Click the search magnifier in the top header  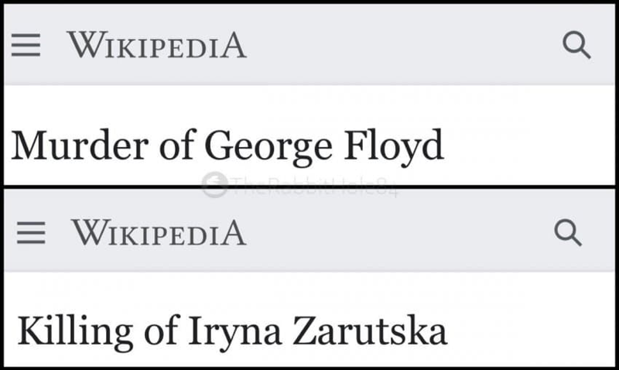[576, 45]
